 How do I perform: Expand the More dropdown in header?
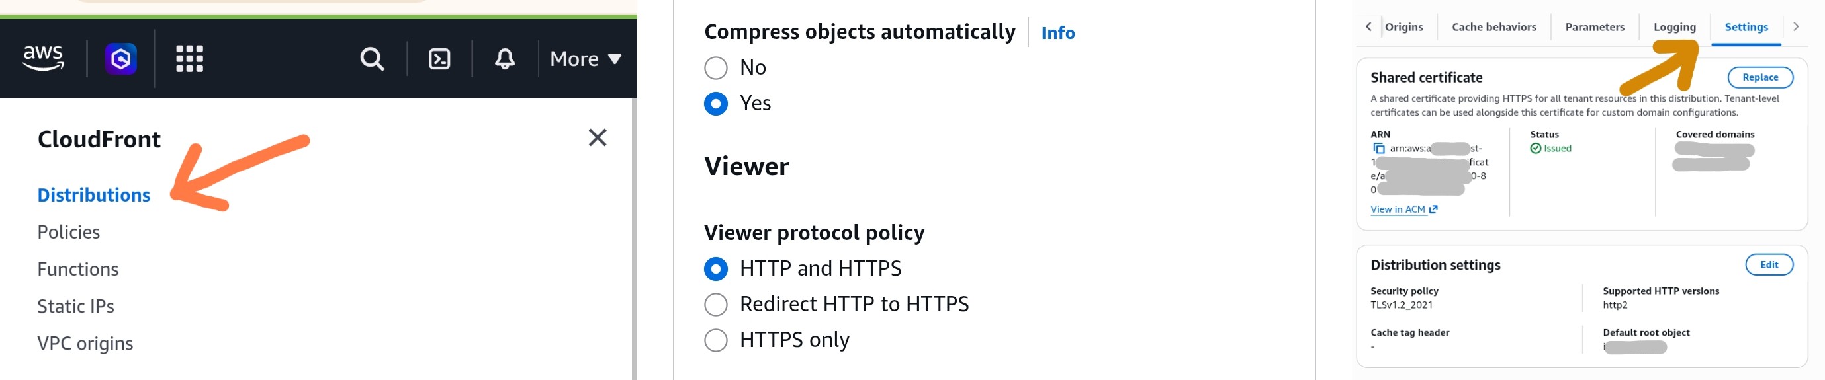click(x=585, y=59)
